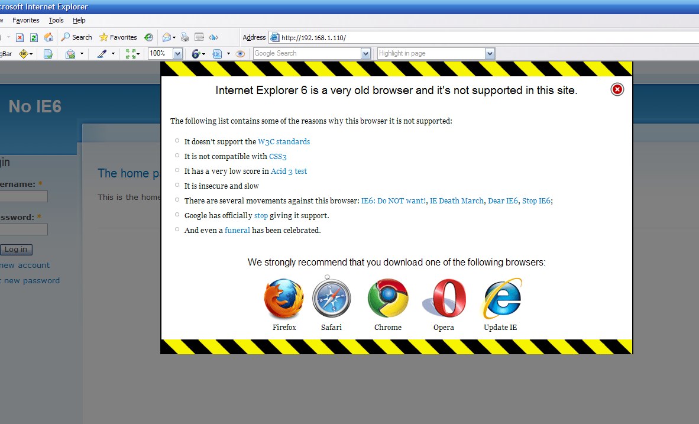699x424 pixels.
Task: Click the dialog heading about Internet Explorer 6
Action: click(x=396, y=90)
